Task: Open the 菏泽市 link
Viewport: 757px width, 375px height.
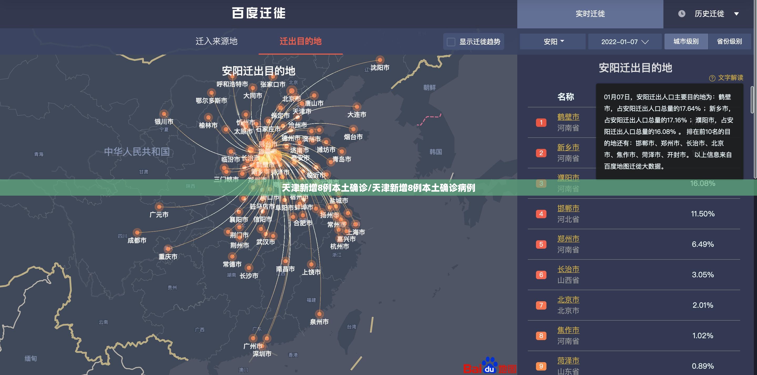Action: click(568, 361)
